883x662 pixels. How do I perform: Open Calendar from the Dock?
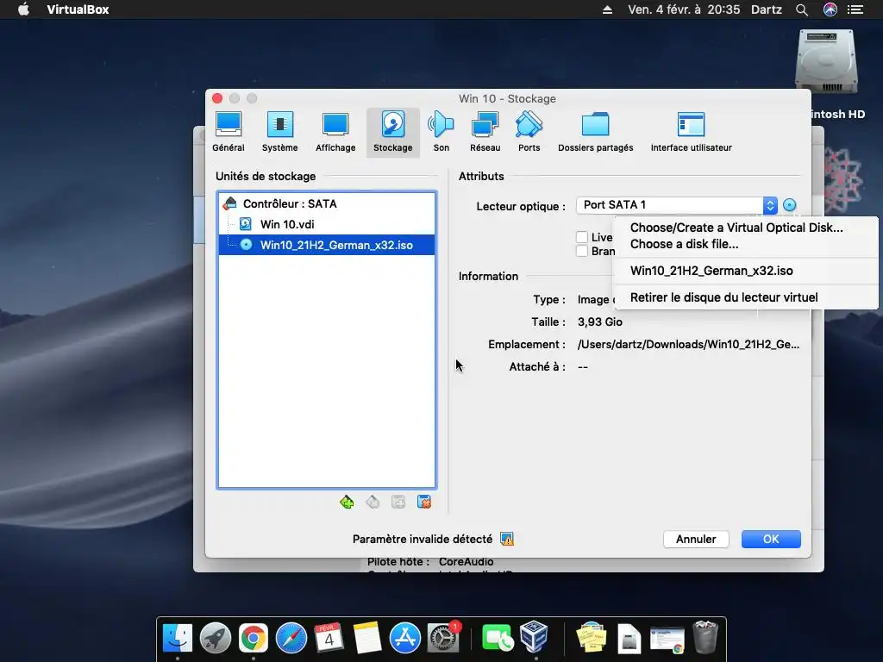(329, 639)
